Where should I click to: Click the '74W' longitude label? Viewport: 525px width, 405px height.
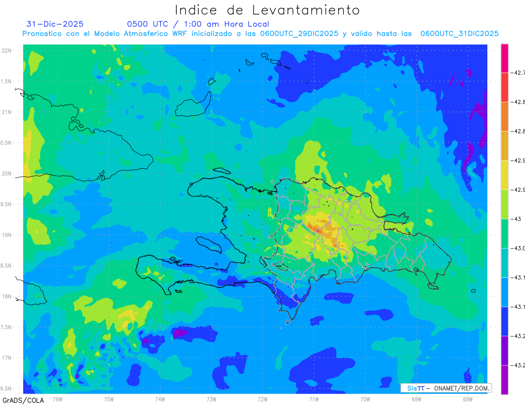(160, 399)
